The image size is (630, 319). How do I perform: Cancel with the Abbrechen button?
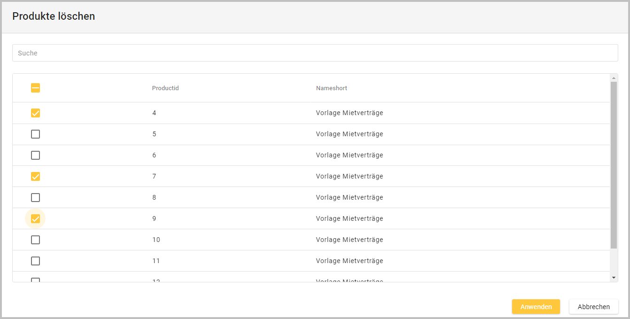coord(593,307)
